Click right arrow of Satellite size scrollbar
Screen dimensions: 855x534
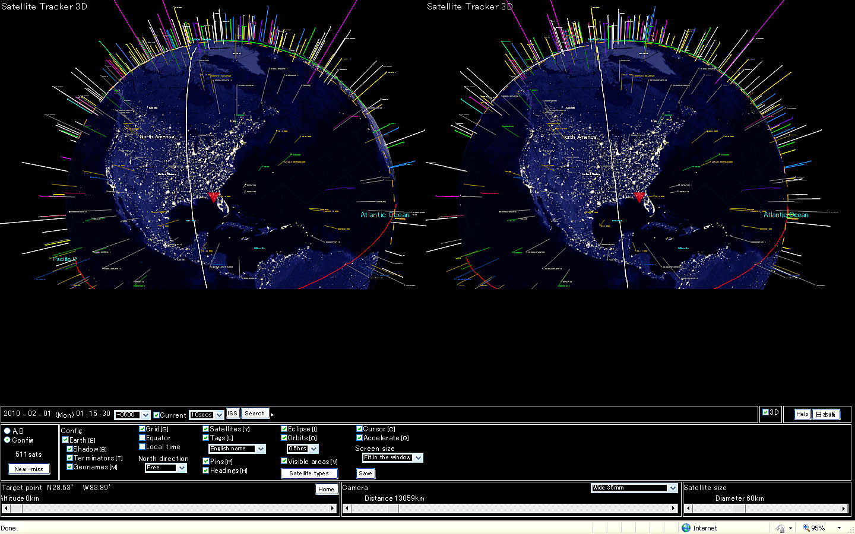click(844, 508)
